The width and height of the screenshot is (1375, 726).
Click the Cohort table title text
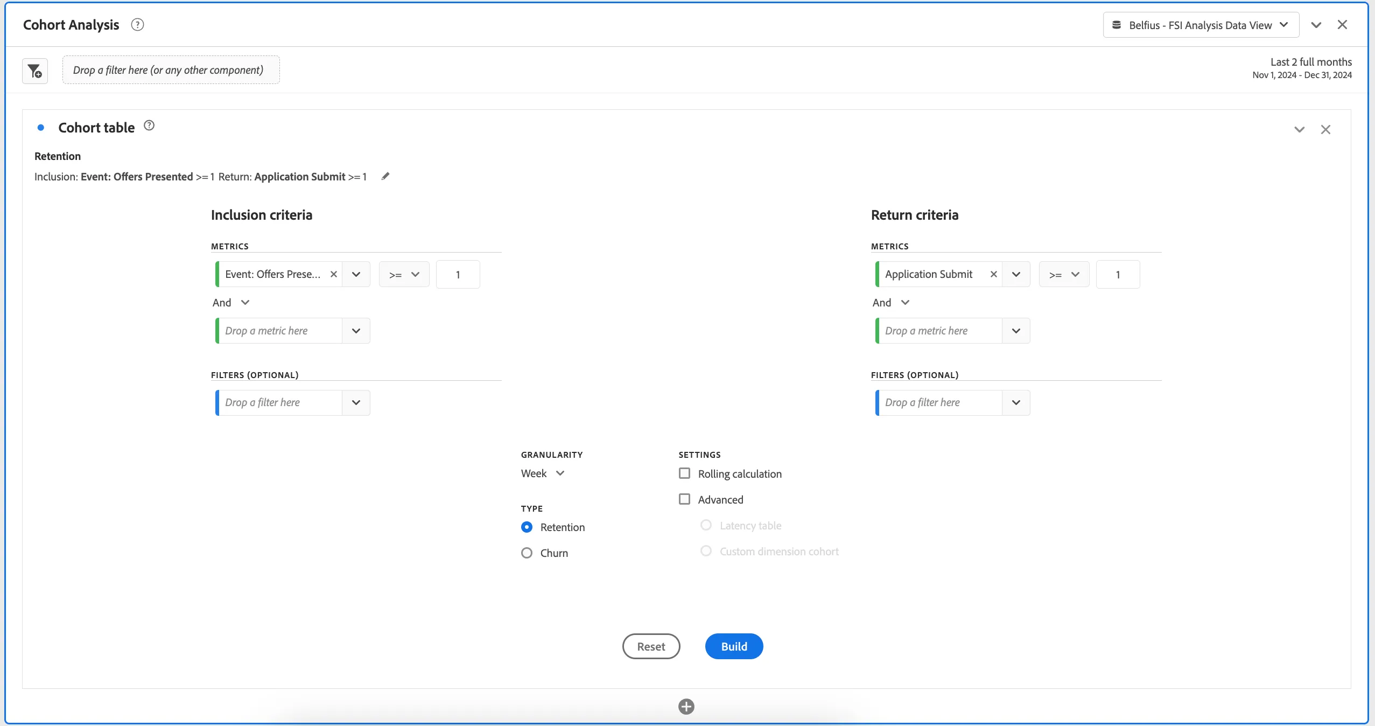(96, 128)
